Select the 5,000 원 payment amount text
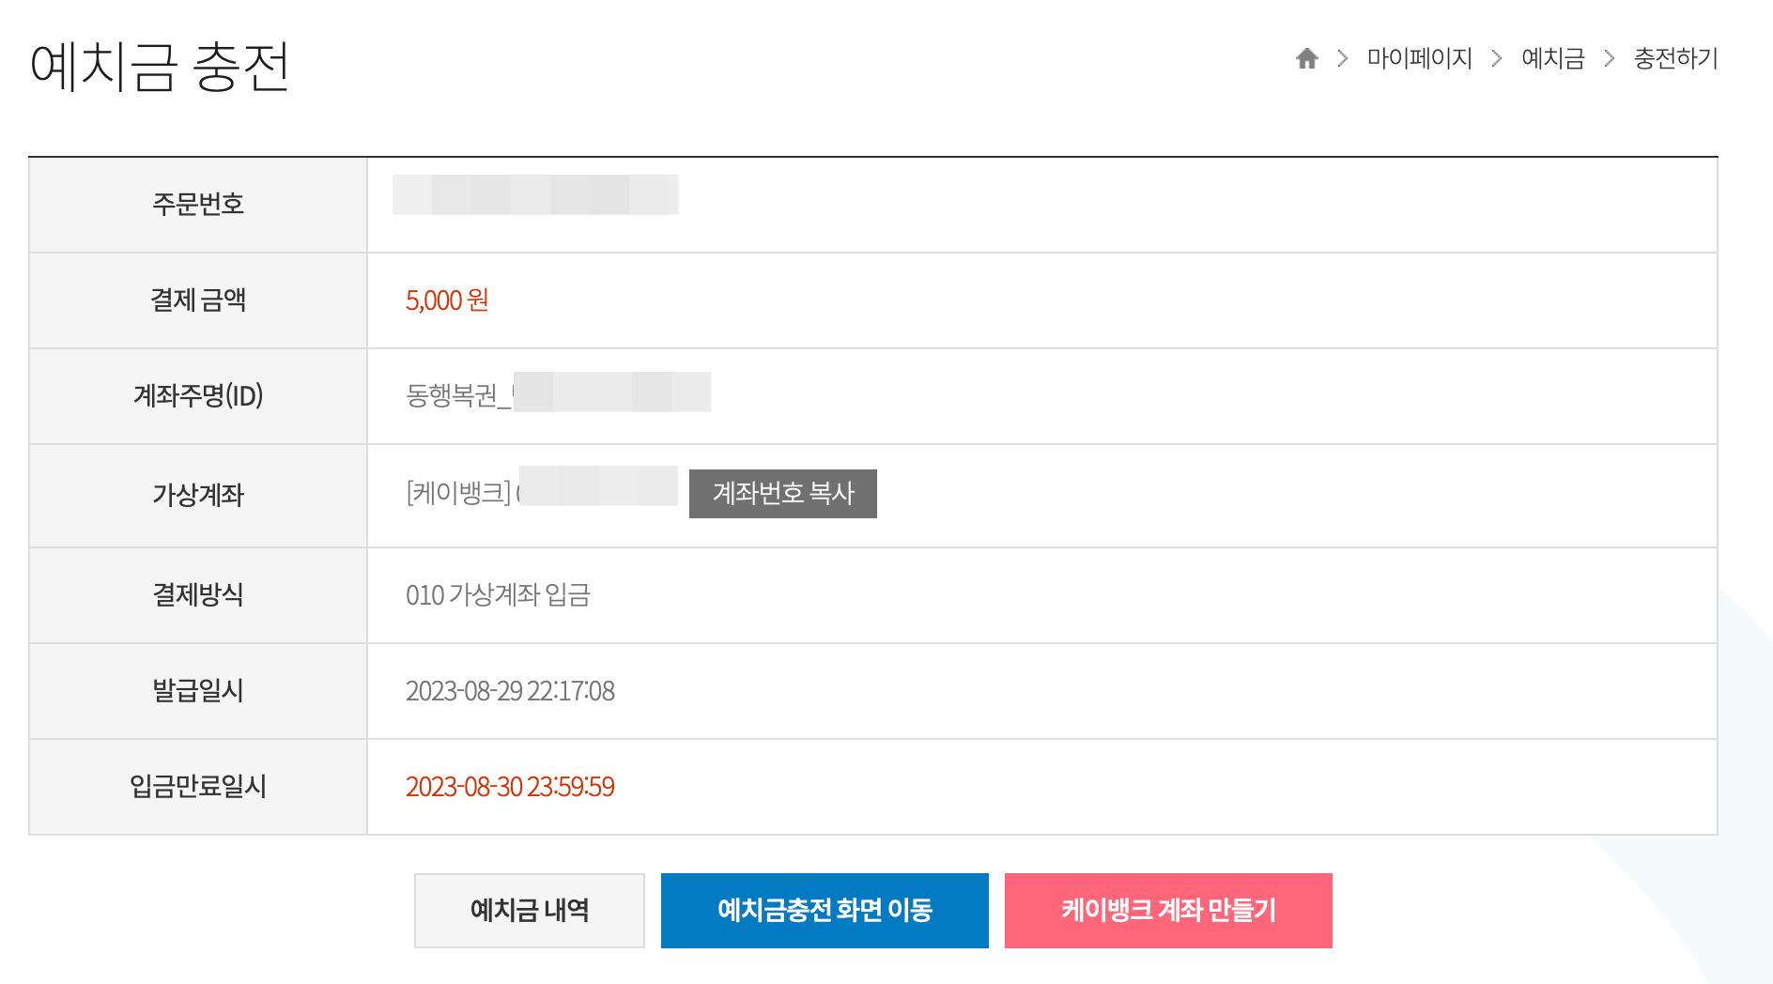The height and width of the screenshot is (984, 1773). point(446,300)
